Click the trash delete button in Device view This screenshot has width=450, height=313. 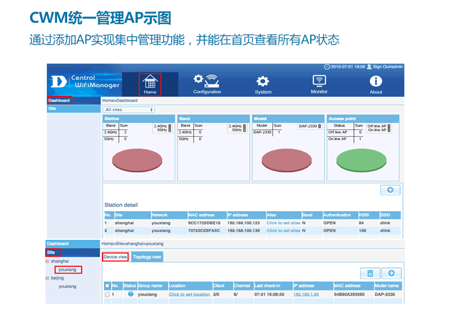[370, 273]
